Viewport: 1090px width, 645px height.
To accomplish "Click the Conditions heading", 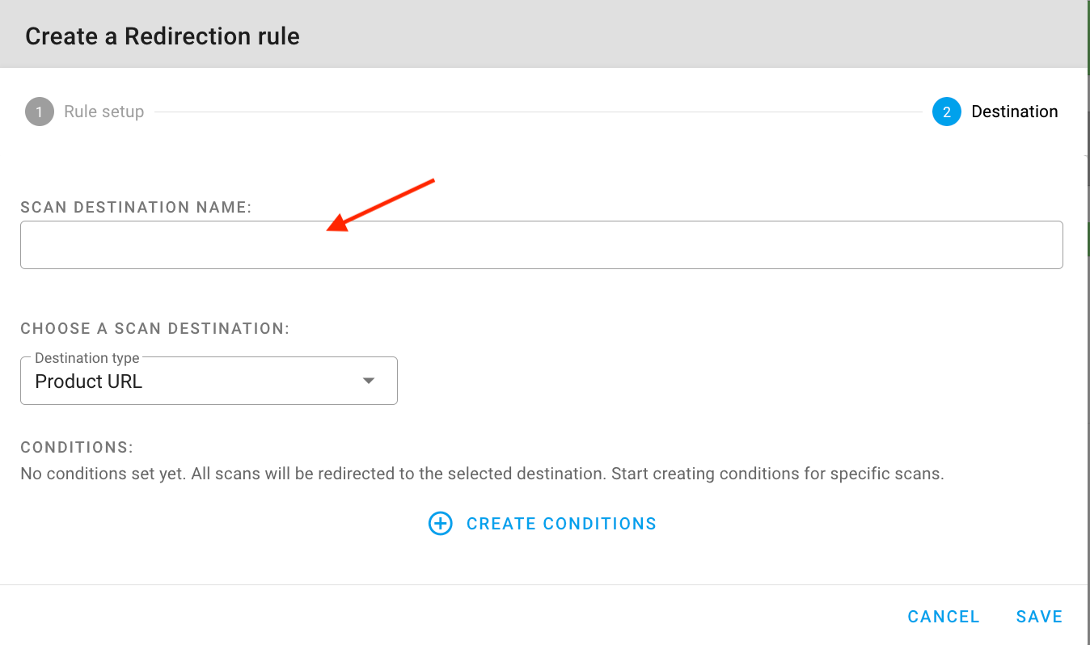I will [76, 448].
